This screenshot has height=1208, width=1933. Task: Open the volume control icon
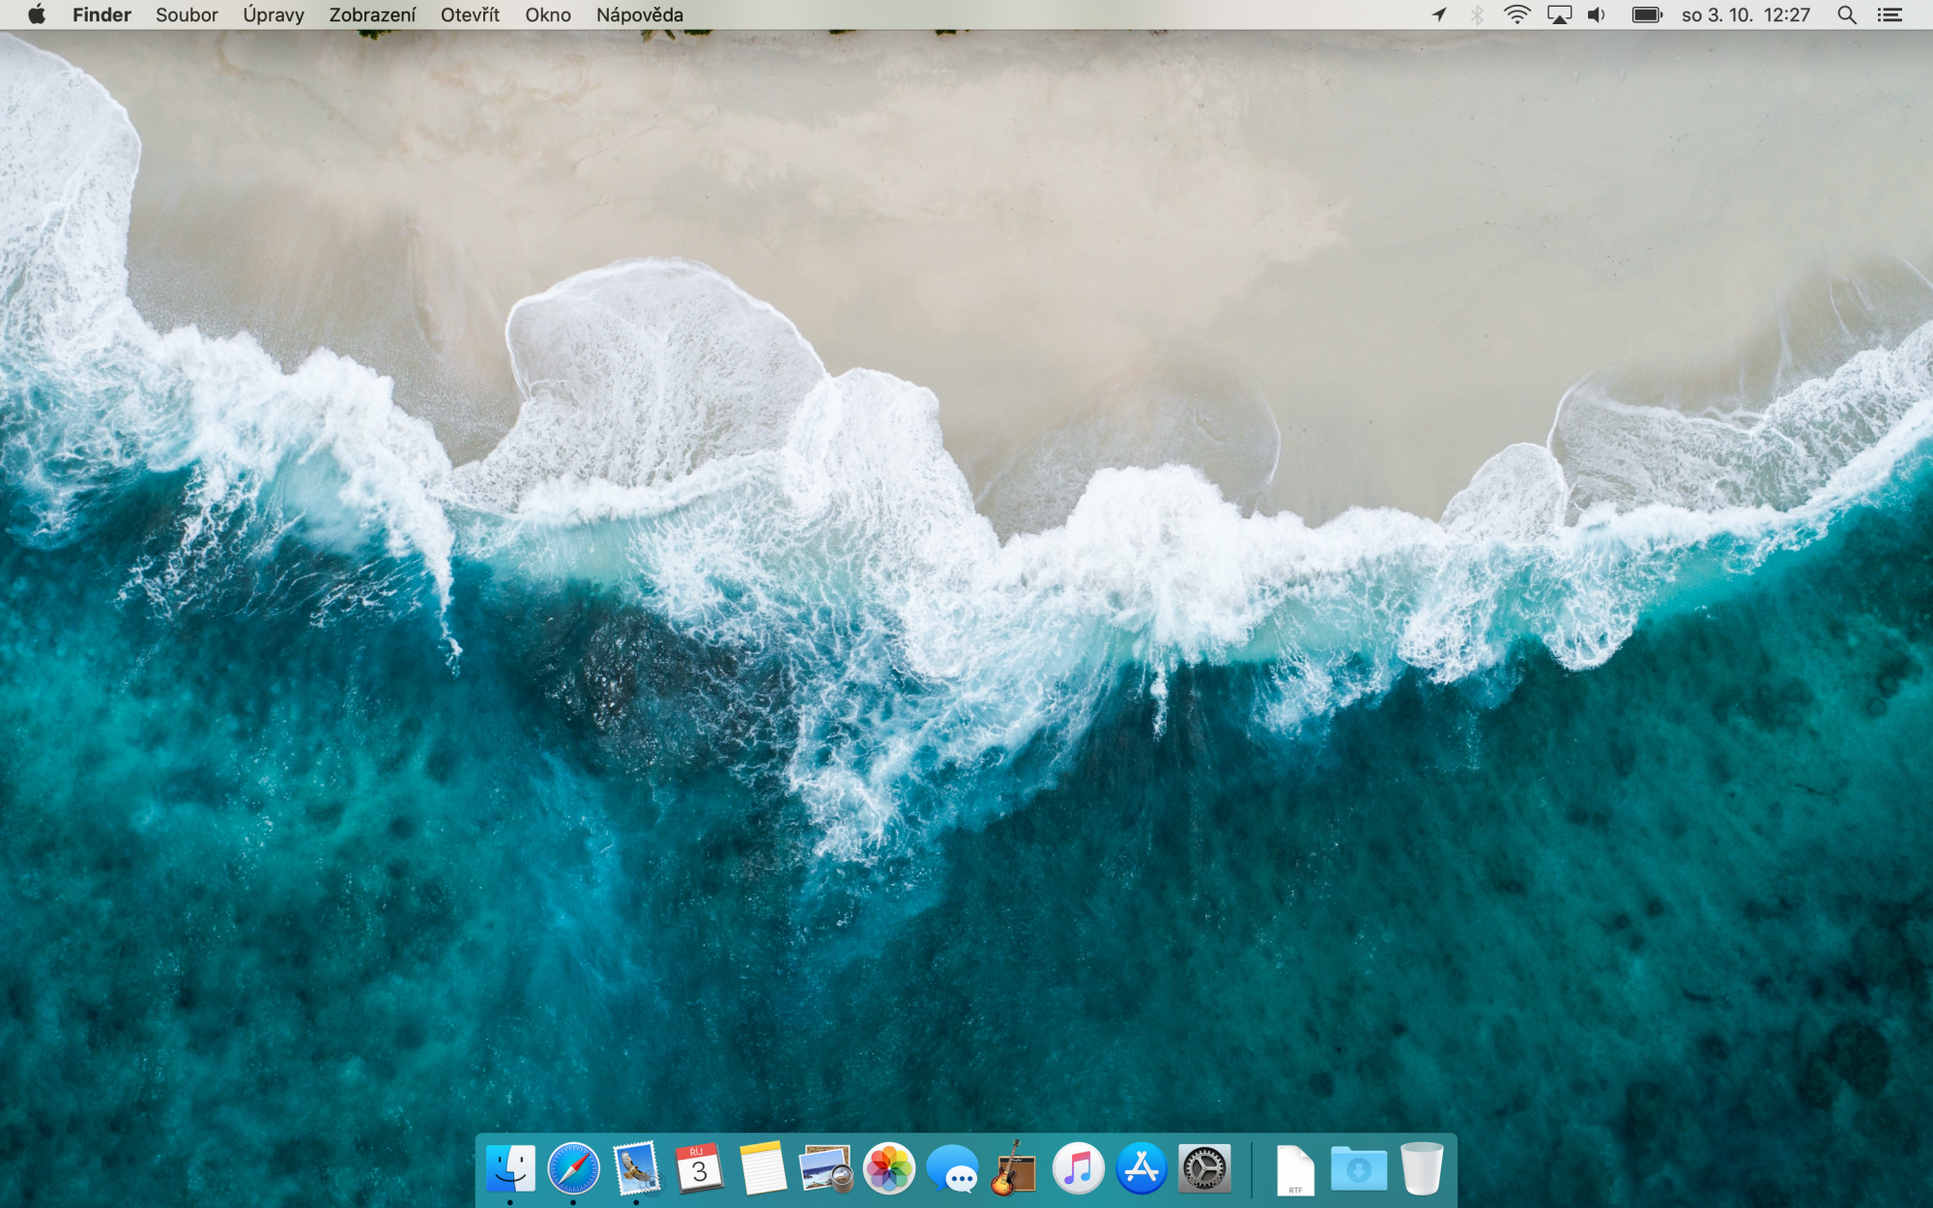(x=1597, y=14)
